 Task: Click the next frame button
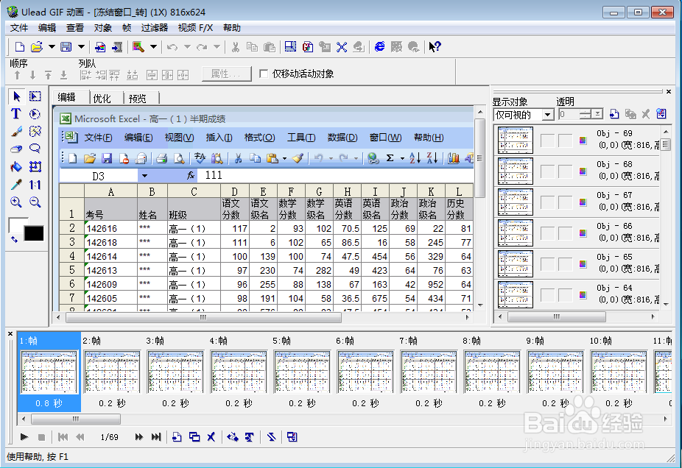139,437
